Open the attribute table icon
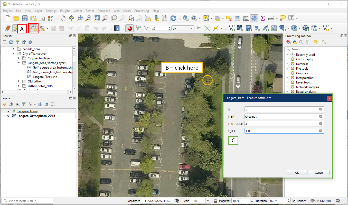The height and width of the screenshot is (205, 348). point(237,18)
